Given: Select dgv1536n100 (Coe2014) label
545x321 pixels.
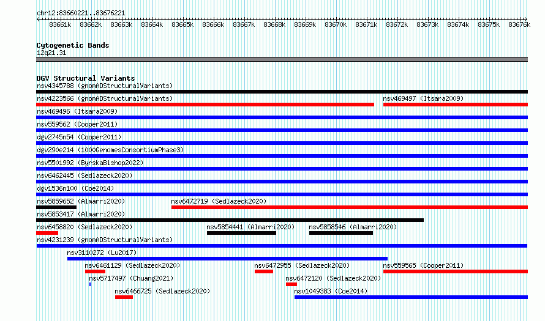Looking at the screenshot, I should [75, 188].
